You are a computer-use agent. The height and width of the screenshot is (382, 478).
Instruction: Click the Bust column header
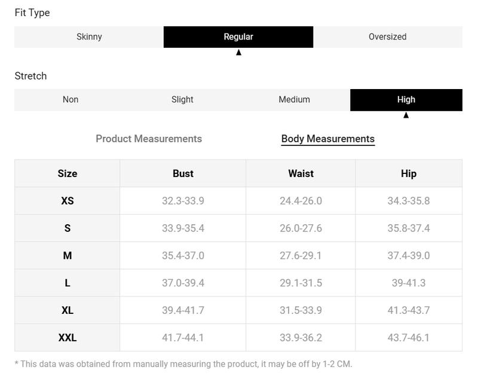coord(183,173)
